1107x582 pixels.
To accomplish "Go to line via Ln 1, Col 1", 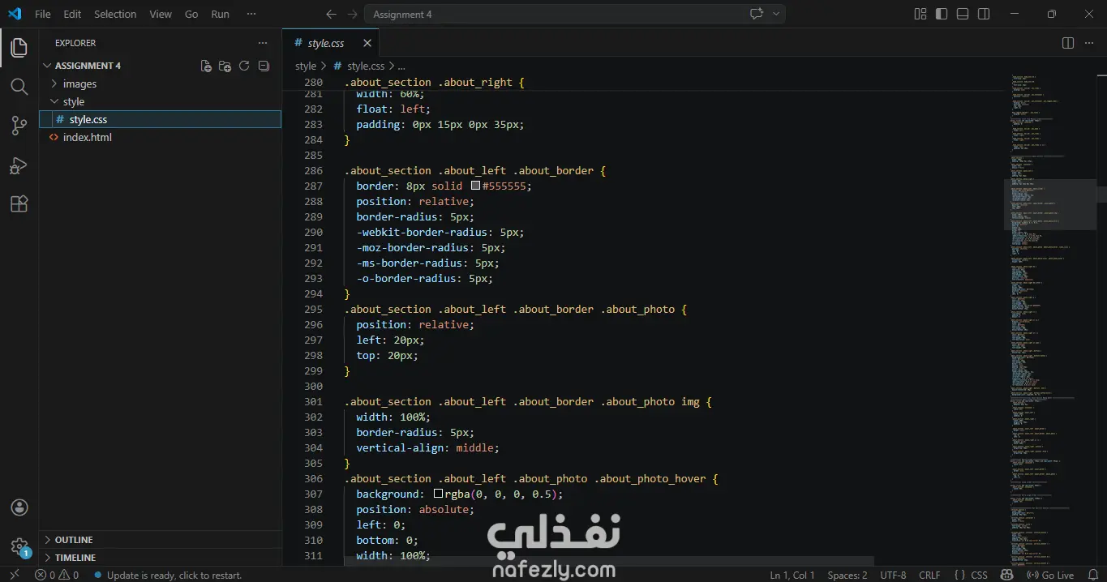I will point(792,575).
